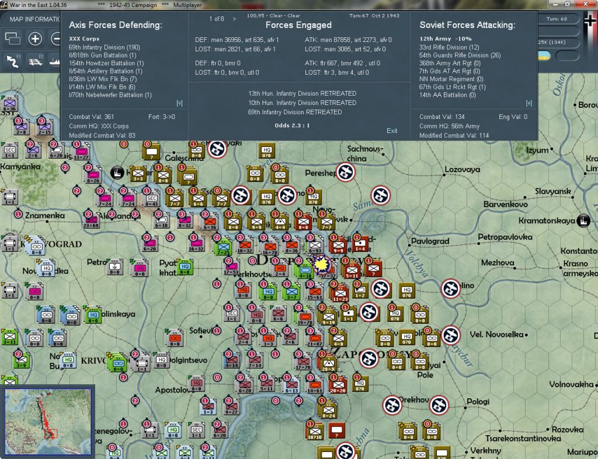Expand Axis defending forces list [v]
Viewport: 598px width, 459px height.
[x=179, y=103]
